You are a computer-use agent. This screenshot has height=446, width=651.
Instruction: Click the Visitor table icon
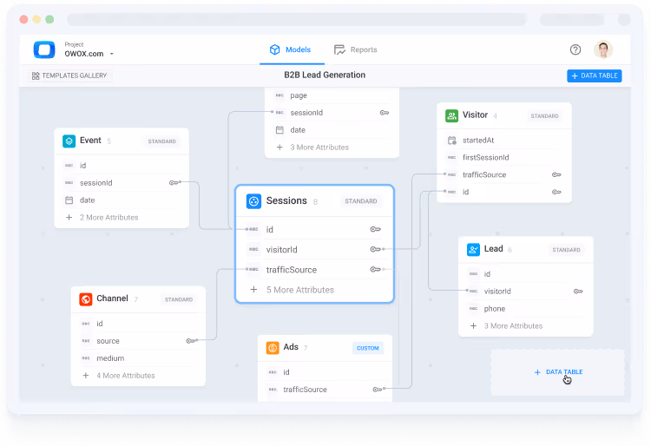[451, 115]
